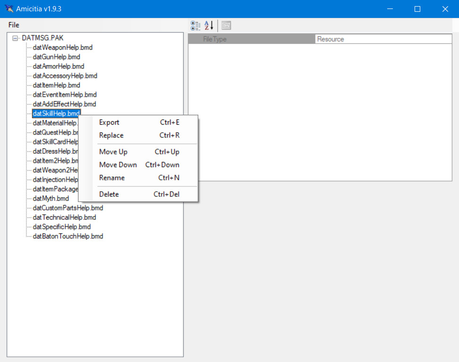Select datWeaponHelp.bmd in the tree

pos(62,48)
